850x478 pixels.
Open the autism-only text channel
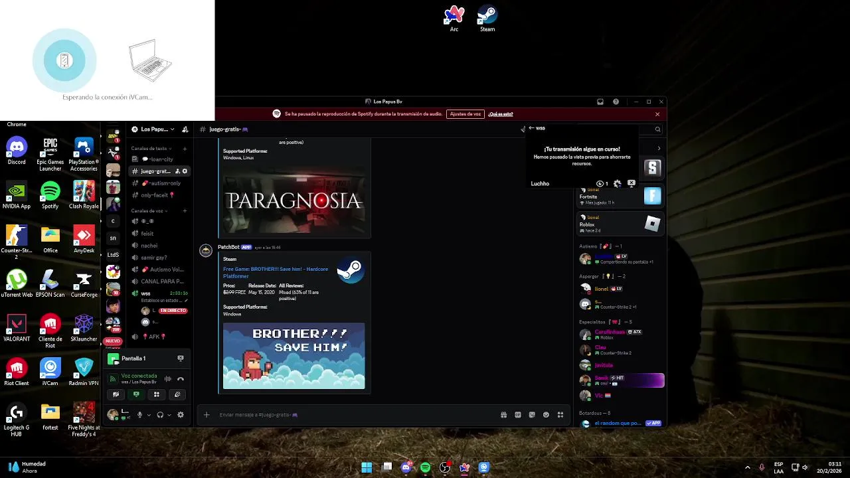[x=159, y=183]
